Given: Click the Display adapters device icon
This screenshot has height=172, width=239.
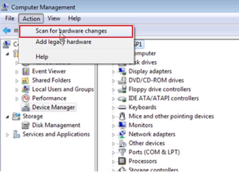Looking at the screenshot, I should pos(123,71).
